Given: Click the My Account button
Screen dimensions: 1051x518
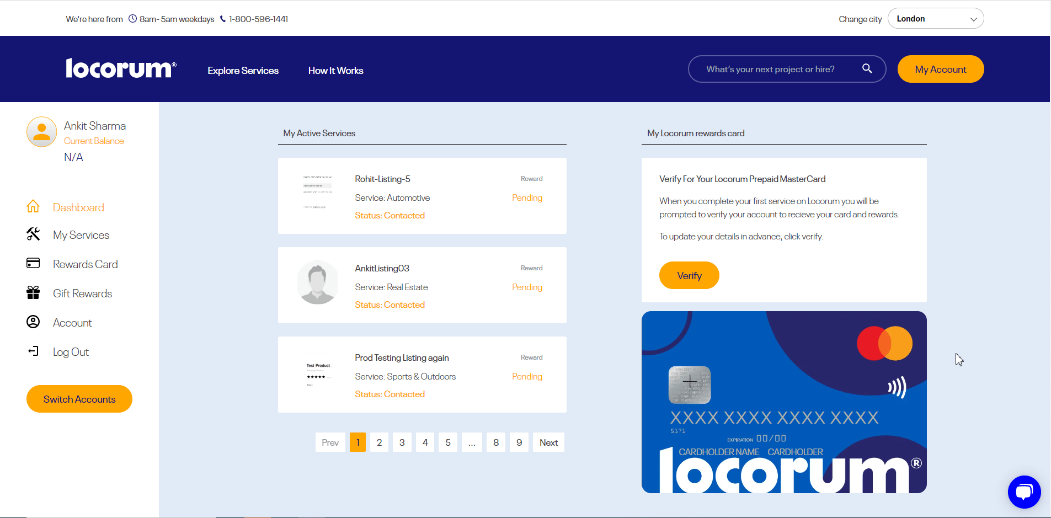Looking at the screenshot, I should [x=940, y=70].
